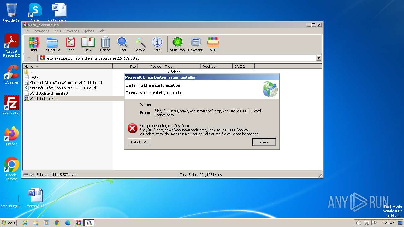Switch to the WinRAR taskbar button
The height and width of the screenshot is (227, 404).
pyautogui.click(x=79, y=223)
